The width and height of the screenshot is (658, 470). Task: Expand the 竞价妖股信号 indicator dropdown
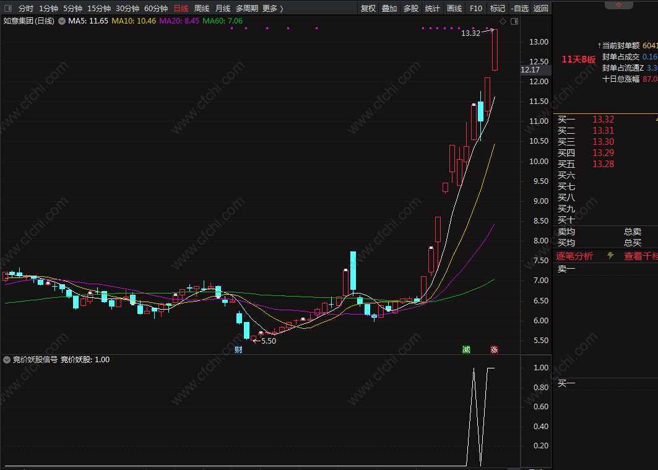[x=7, y=360]
